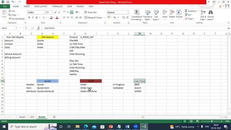Open Find & Select
This screenshot has width=231, height=130.
[x=210, y=15]
